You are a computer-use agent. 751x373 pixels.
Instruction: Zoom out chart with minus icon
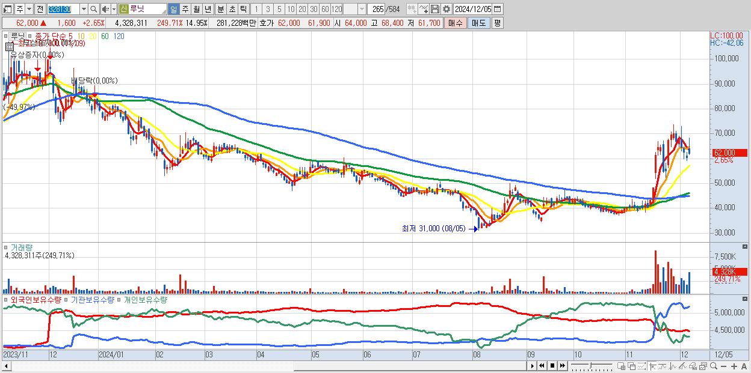click(723, 366)
